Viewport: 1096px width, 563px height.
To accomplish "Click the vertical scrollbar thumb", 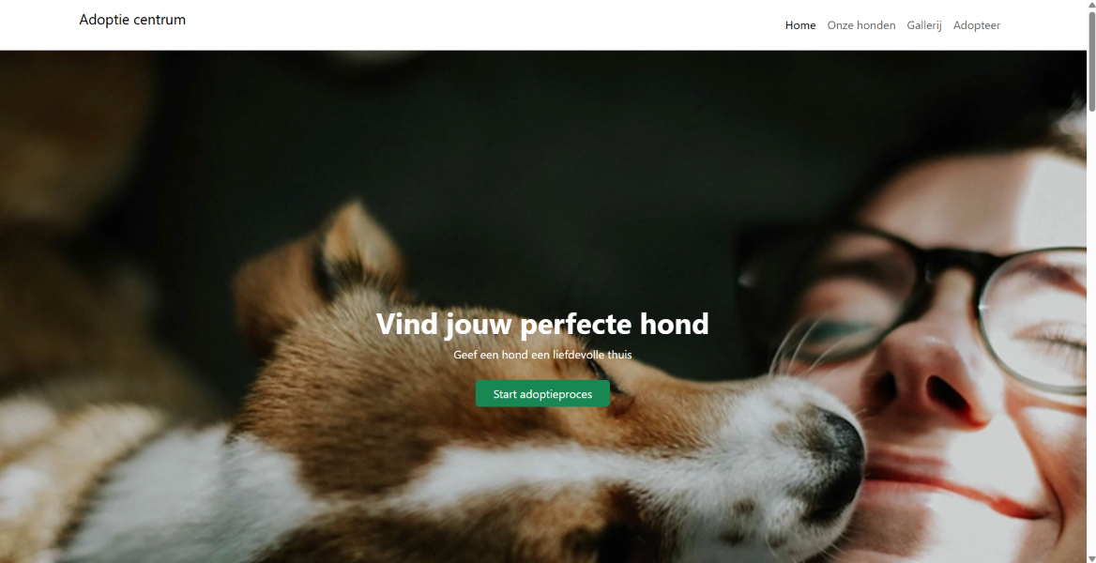I will [1091, 60].
